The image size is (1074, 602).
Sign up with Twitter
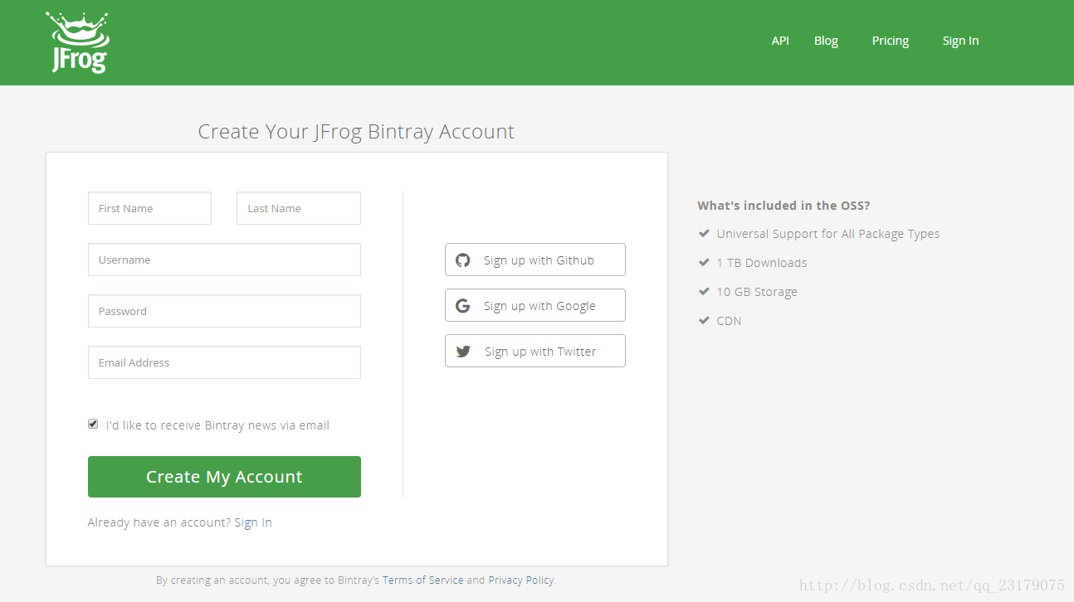tap(535, 351)
